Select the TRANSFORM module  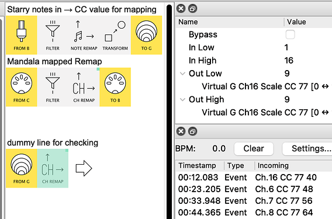pos(115,35)
